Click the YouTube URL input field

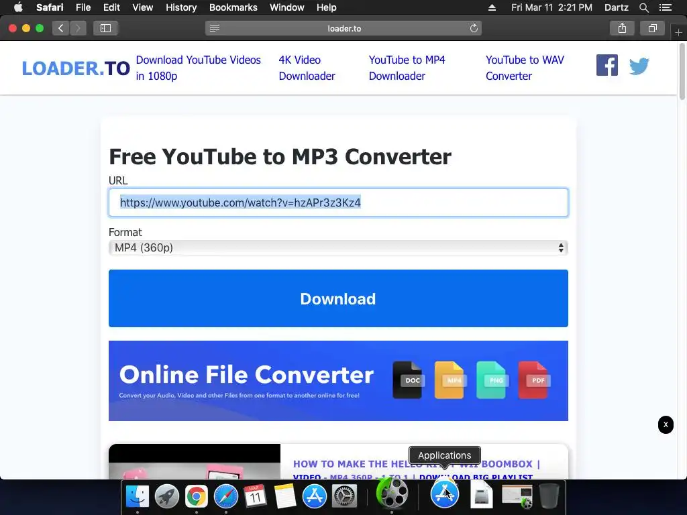(x=338, y=203)
